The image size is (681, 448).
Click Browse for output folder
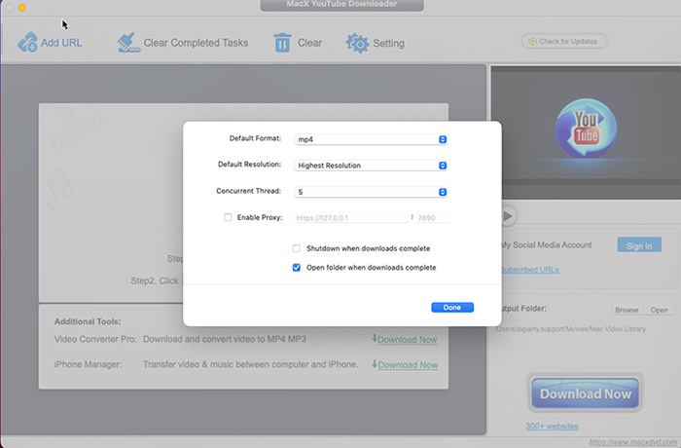[x=627, y=310]
